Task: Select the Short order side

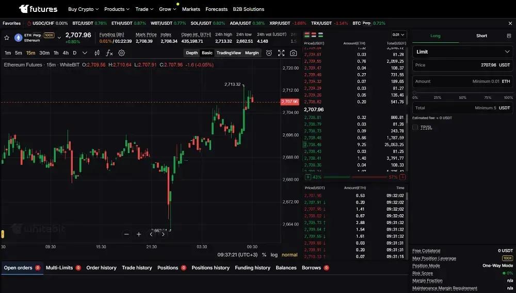Action: [481, 36]
